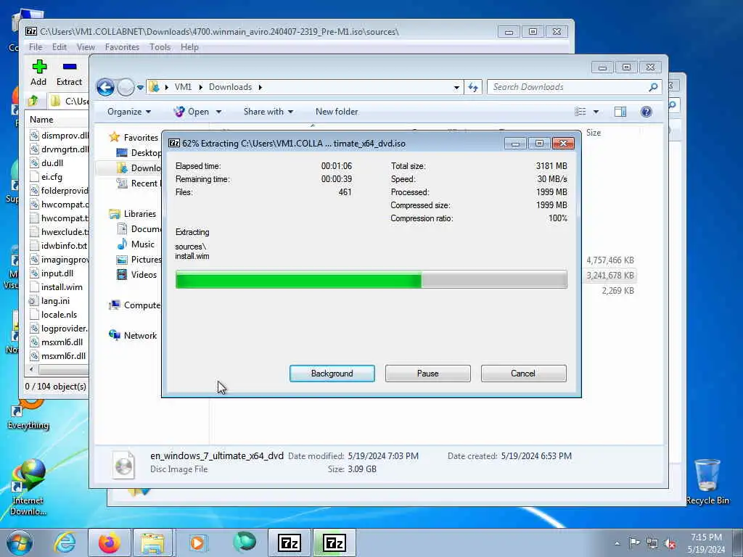743x557 pixels.
Task: Click the up-folder icon in 7-Zip
Action: click(x=33, y=101)
